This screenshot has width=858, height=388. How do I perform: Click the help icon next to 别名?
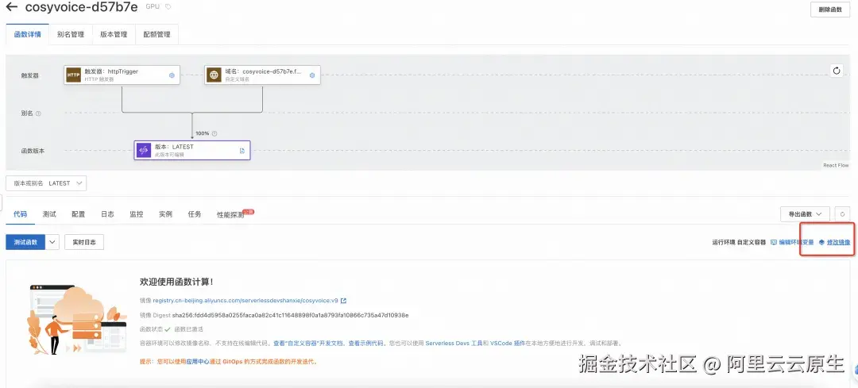tap(38, 113)
